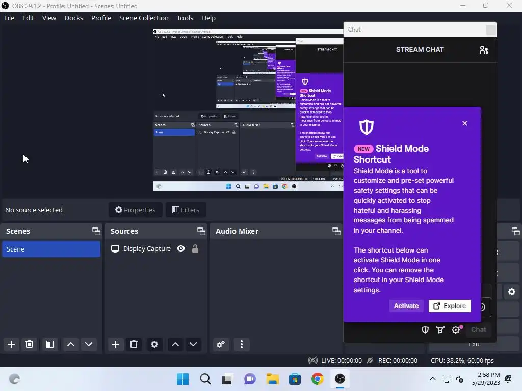Open the Scene Collection menu
This screenshot has width=522, height=391.
point(144,18)
